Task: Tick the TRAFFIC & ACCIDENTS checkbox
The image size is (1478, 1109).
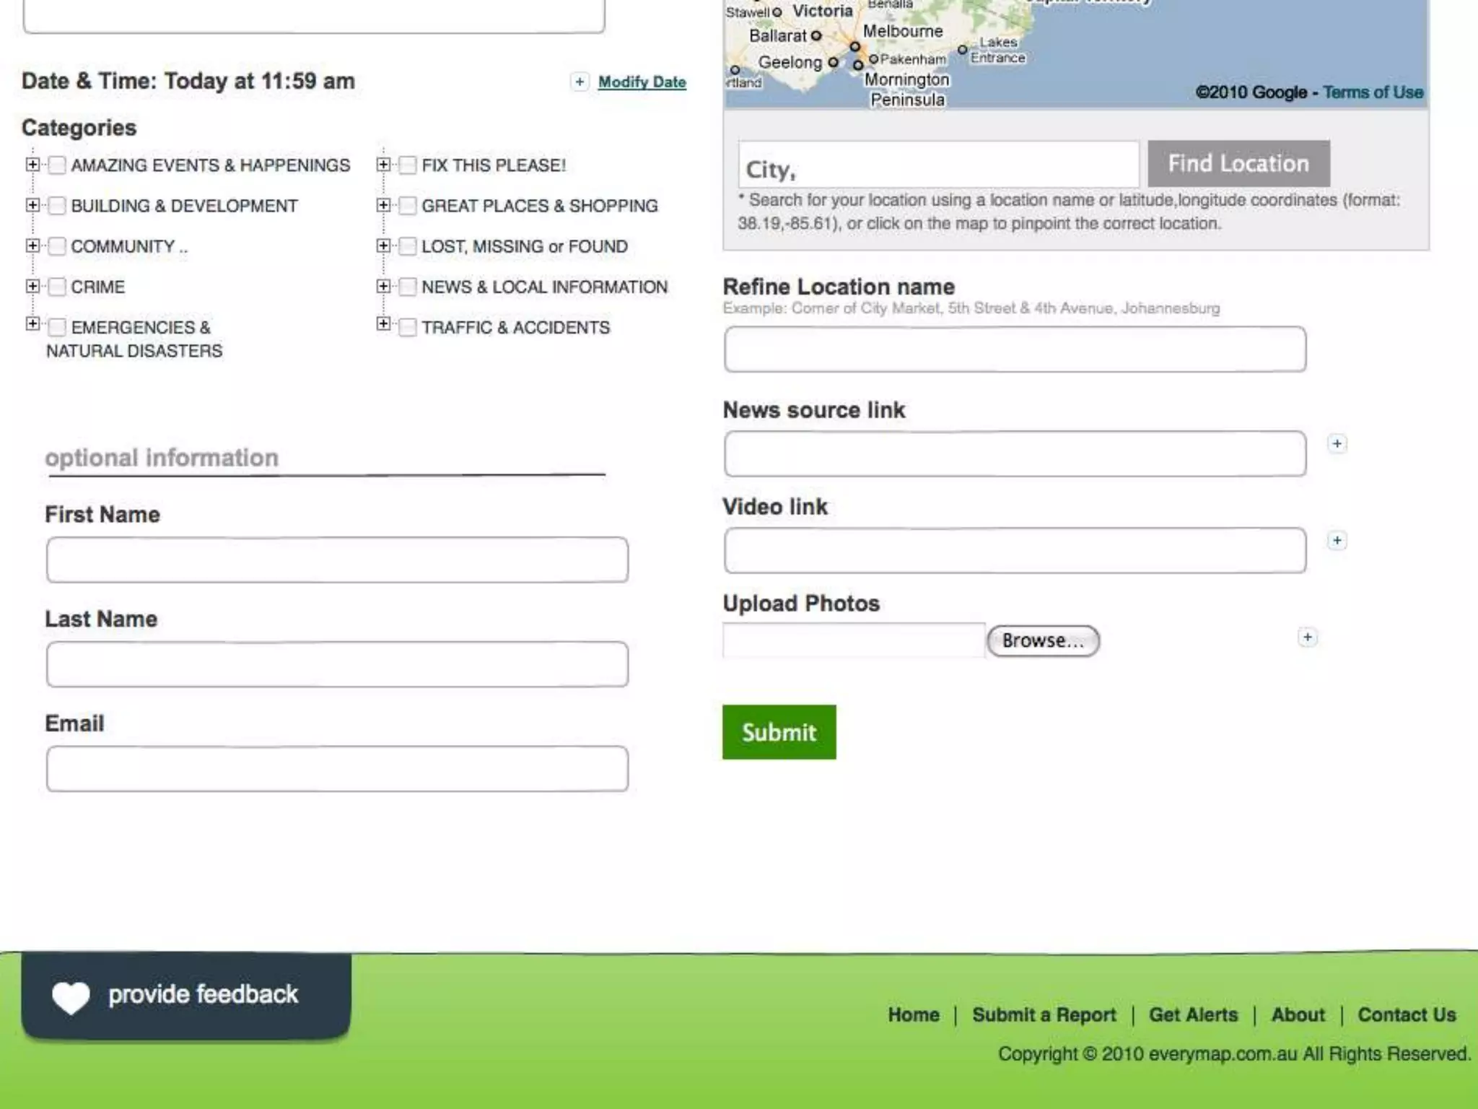Action: (408, 328)
